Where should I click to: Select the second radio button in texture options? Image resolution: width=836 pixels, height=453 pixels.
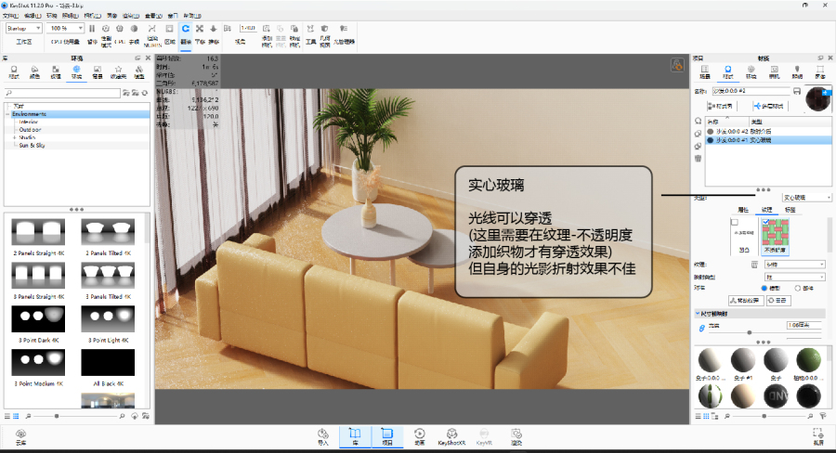pyautogui.click(x=797, y=288)
